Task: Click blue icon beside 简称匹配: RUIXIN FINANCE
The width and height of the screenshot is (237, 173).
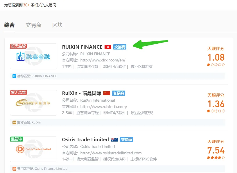Action: pyautogui.click(x=14, y=76)
